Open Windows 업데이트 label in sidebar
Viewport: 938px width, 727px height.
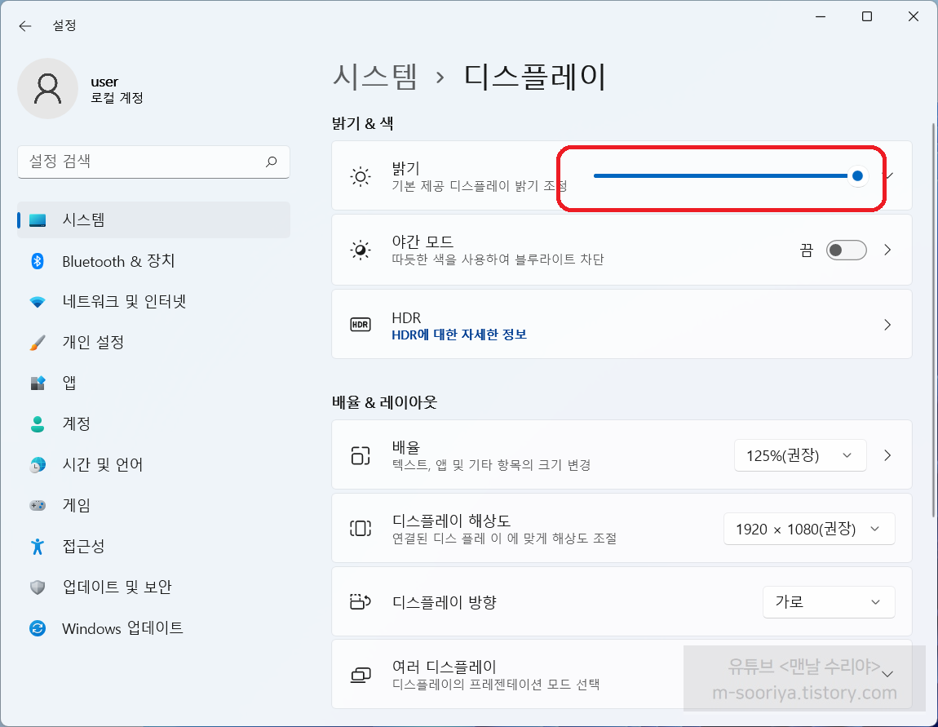tap(122, 627)
